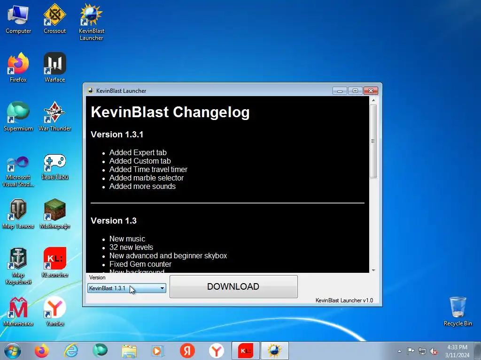The width and height of the screenshot is (481, 360).
Task: Click the 'Version 1.3.1' heading
Action: pyautogui.click(x=117, y=135)
